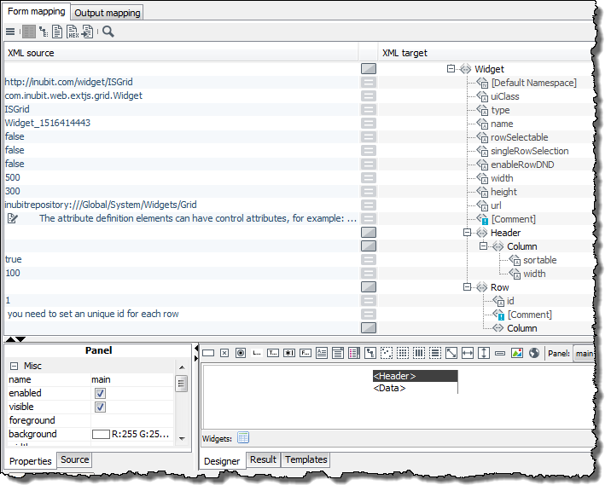
Task: Open the Source tab in properties panel
Action: click(x=74, y=460)
